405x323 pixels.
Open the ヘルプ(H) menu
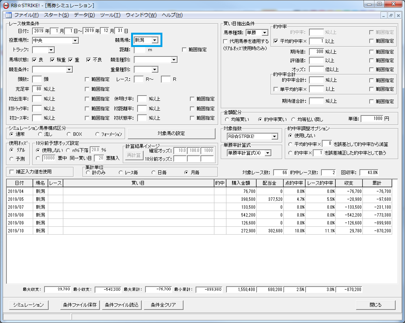click(x=172, y=15)
